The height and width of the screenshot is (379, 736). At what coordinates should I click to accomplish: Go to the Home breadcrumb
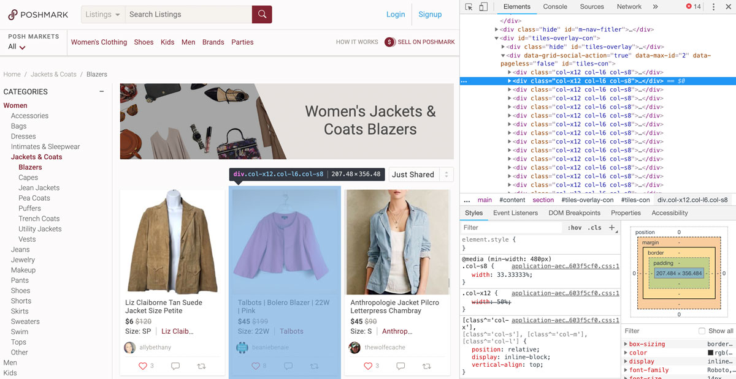(12, 74)
